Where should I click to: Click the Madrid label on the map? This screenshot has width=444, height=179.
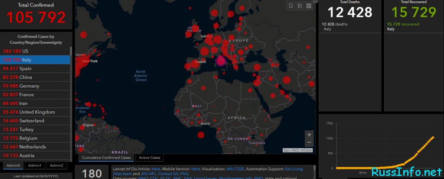point(200,62)
